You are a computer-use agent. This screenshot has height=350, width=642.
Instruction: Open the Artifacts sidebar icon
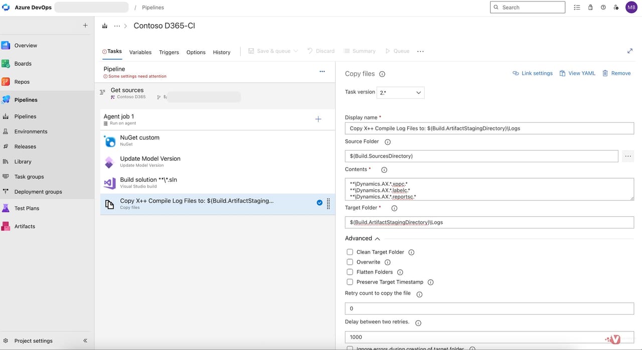click(6, 226)
